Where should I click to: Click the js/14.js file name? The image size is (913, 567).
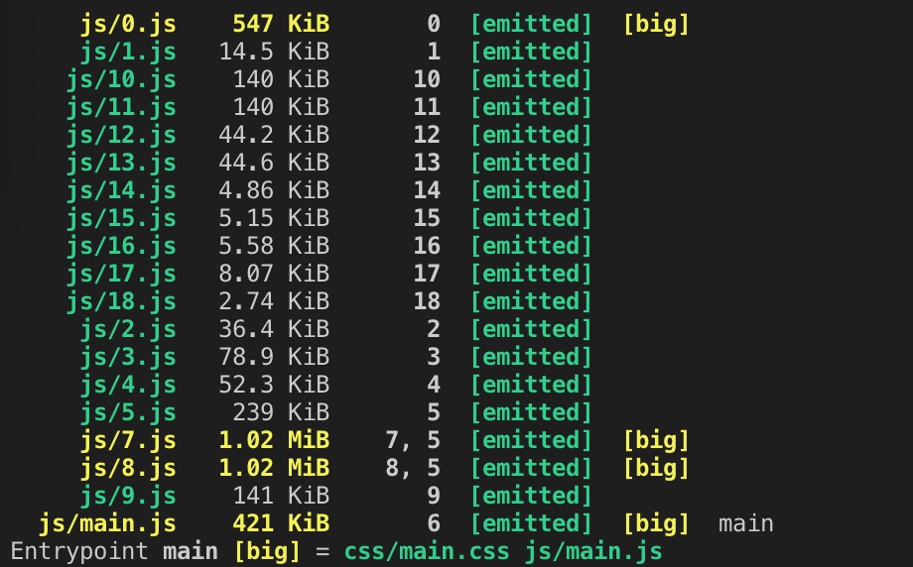[x=121, y=190]
